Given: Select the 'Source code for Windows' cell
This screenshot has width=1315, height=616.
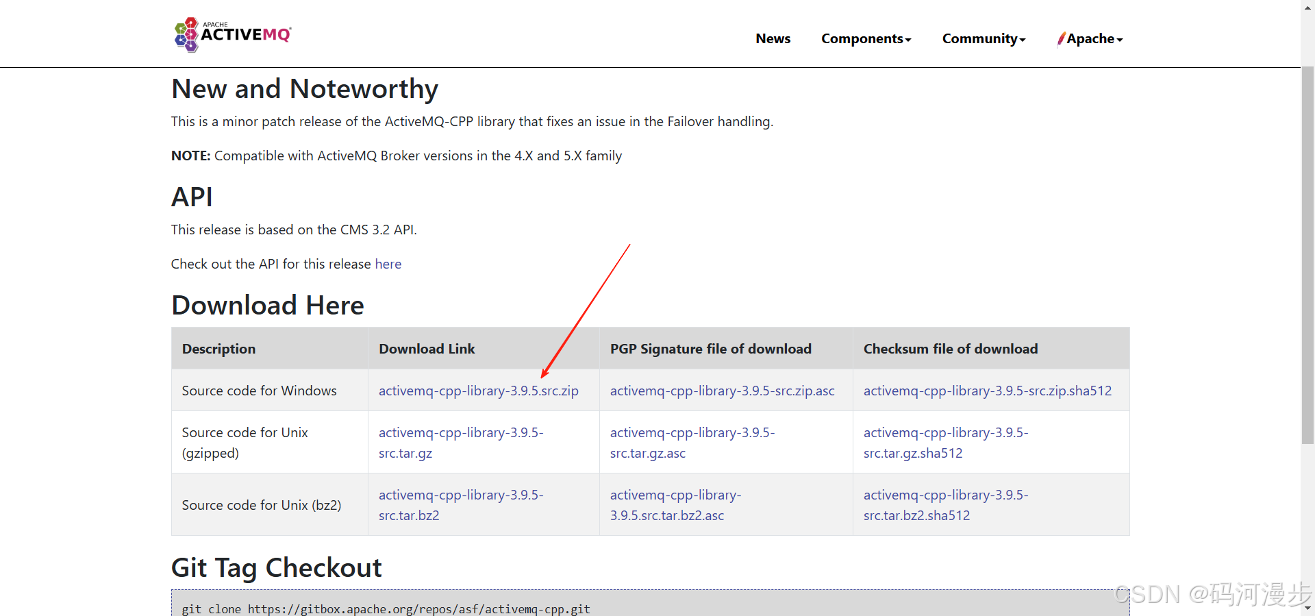Looking at the screenshot, I should click(x=269, y=391).
